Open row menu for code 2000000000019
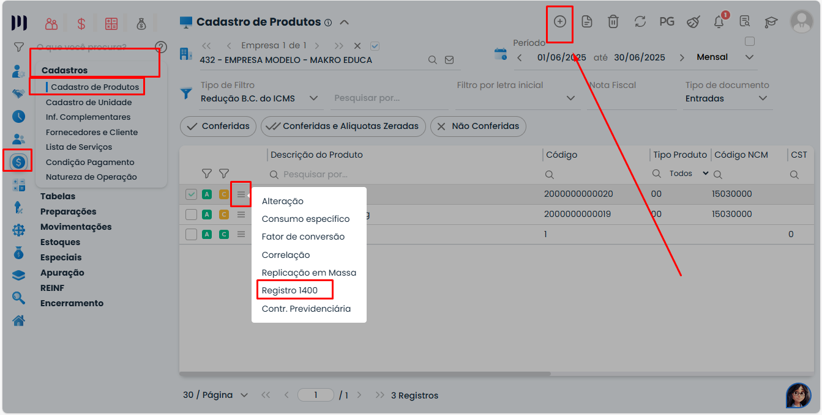The image size is (822, 415). point(241,215)
